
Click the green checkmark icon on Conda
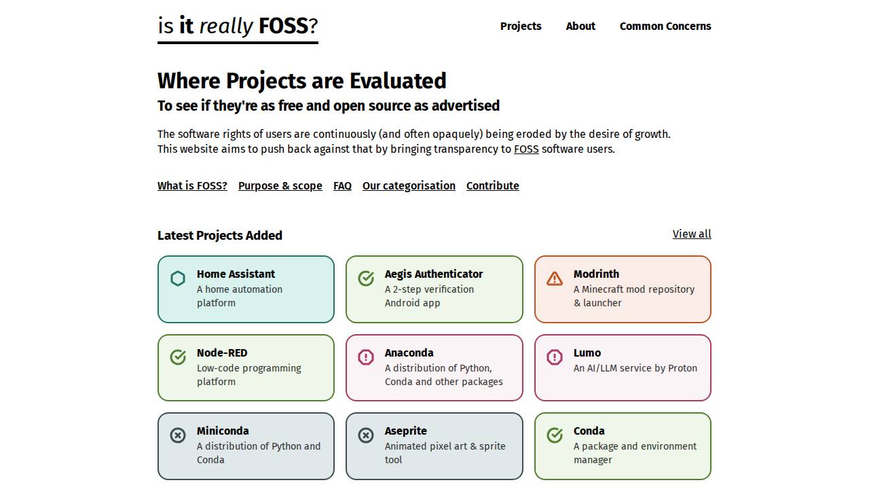coord(555,435)
